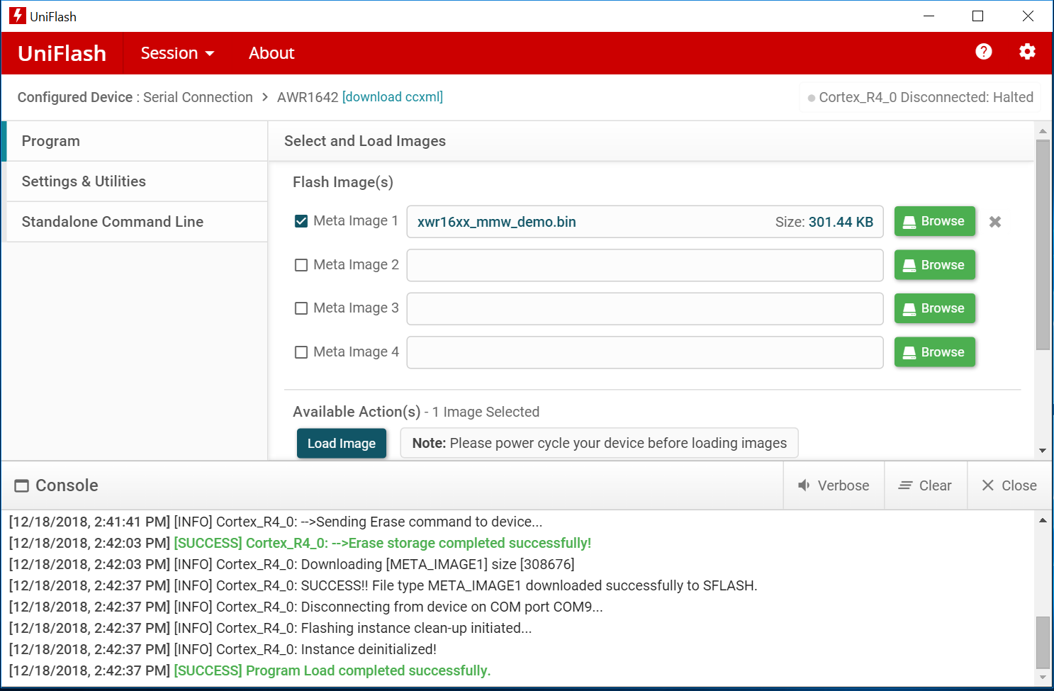
Task: Click the power cycle Note message
Action: pyautogui.click(x=600, y=443)
